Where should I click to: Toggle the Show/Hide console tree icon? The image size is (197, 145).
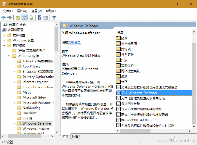[24, 18]
